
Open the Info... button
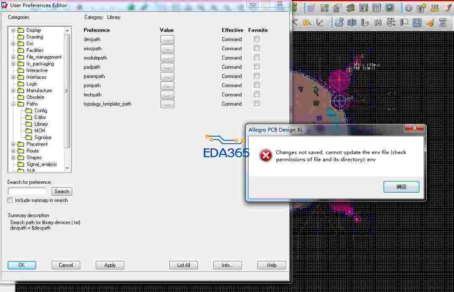click(227, 265)
